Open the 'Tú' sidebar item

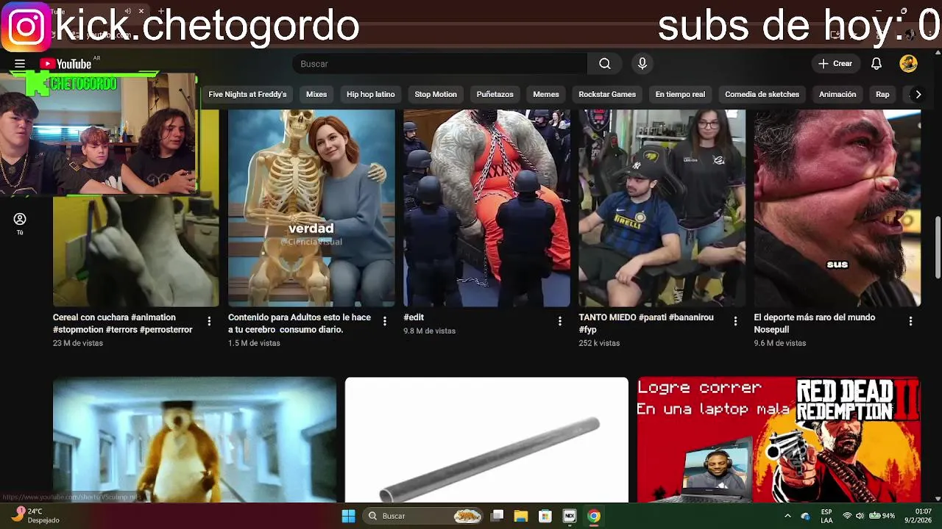(x=20, y=224)
